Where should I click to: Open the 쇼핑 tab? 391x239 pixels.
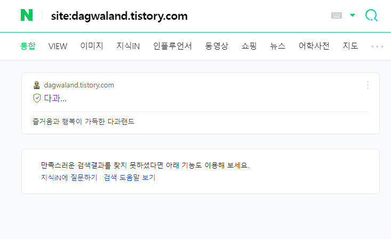(249, 46)
